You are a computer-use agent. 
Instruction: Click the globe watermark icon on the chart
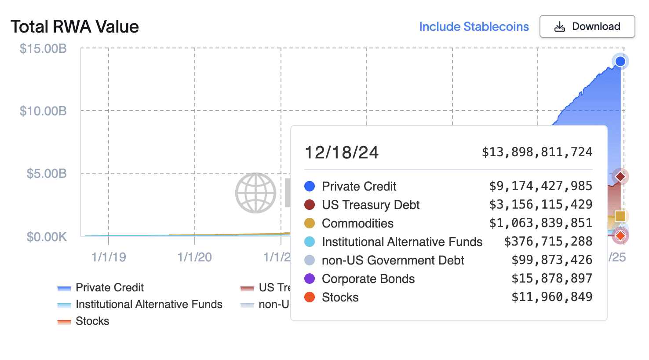pos(256,193)
